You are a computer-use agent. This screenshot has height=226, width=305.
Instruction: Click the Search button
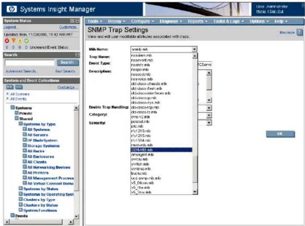click(68, 62)
